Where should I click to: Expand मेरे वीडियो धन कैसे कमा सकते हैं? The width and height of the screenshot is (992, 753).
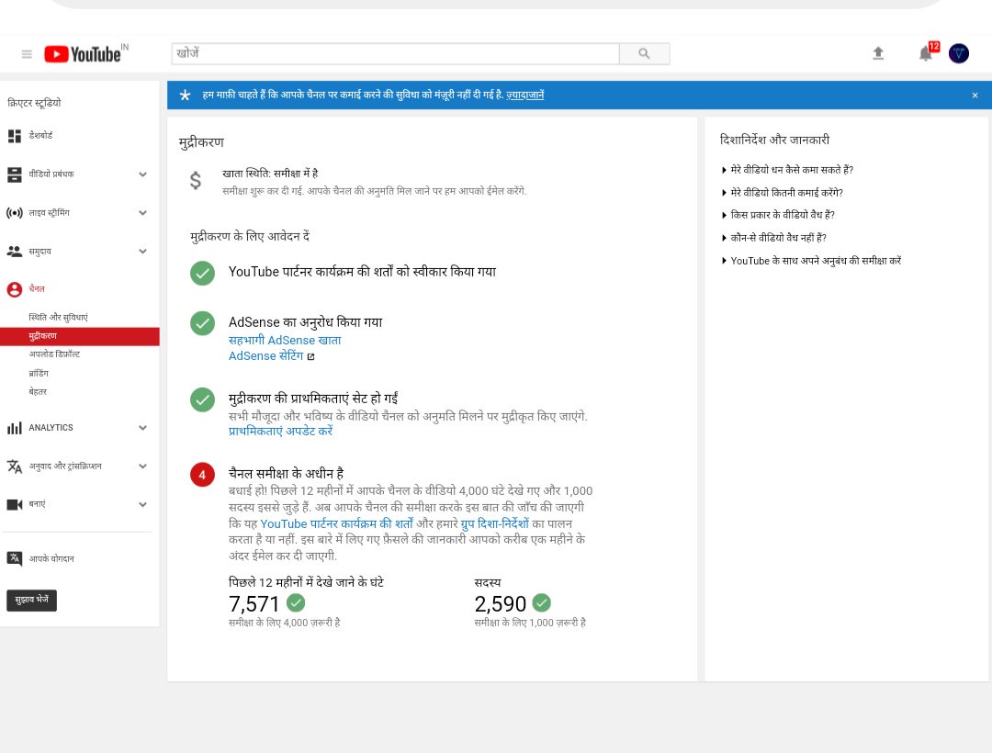(x=787, y=170)
